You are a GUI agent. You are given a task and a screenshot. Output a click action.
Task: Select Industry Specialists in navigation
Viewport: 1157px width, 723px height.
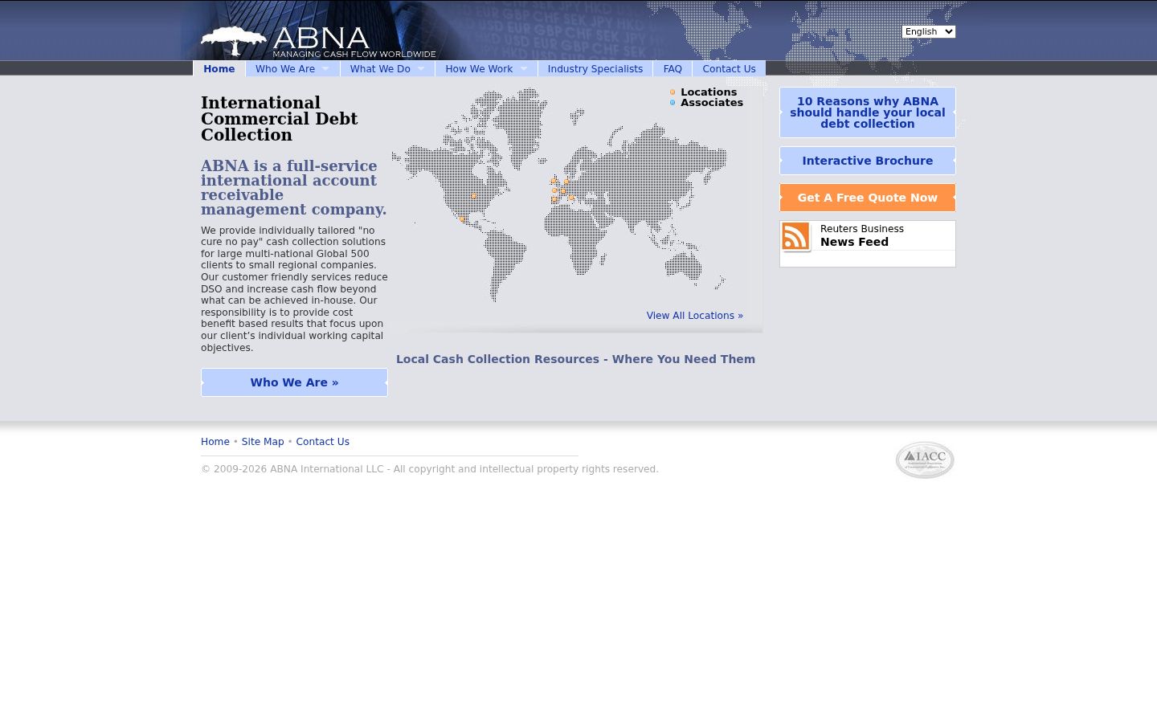point(595,69)
